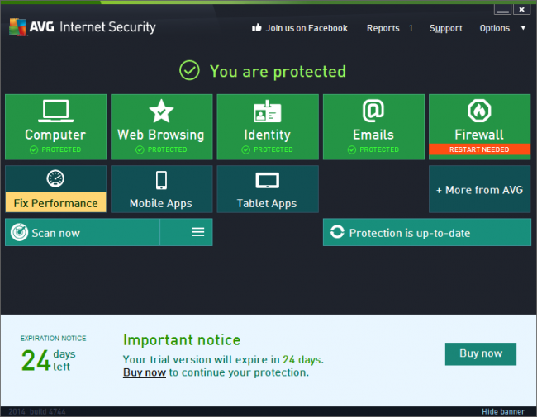This screenshot has height=417, width=537.
Task: Click the Mobile Apps phone icon
Action: click(x=161, y=180)
